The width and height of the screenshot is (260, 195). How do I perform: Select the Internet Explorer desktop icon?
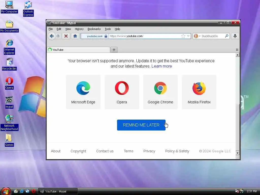9,47
